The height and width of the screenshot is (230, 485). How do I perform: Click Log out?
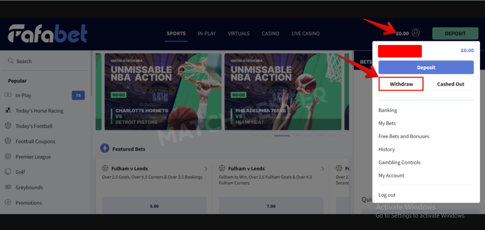tap(387, 195)
